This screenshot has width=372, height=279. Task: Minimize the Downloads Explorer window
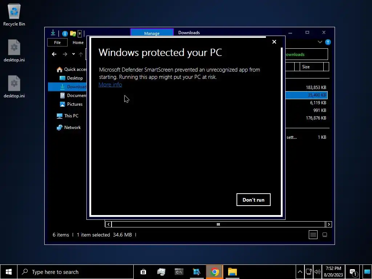click(290, 32)
